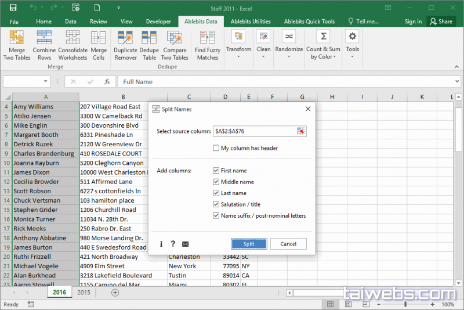Click the range selector icon in the dialog
The width and height of the screenshot is (464, 310).
(300, 132)
